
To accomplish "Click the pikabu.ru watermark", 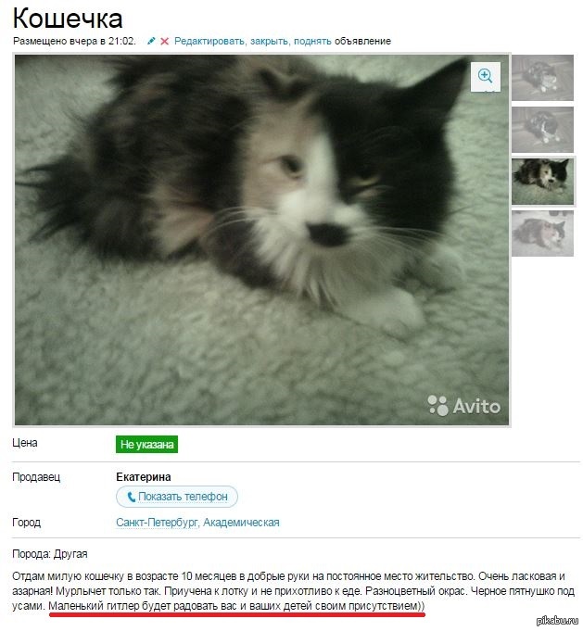I will 557,621.
